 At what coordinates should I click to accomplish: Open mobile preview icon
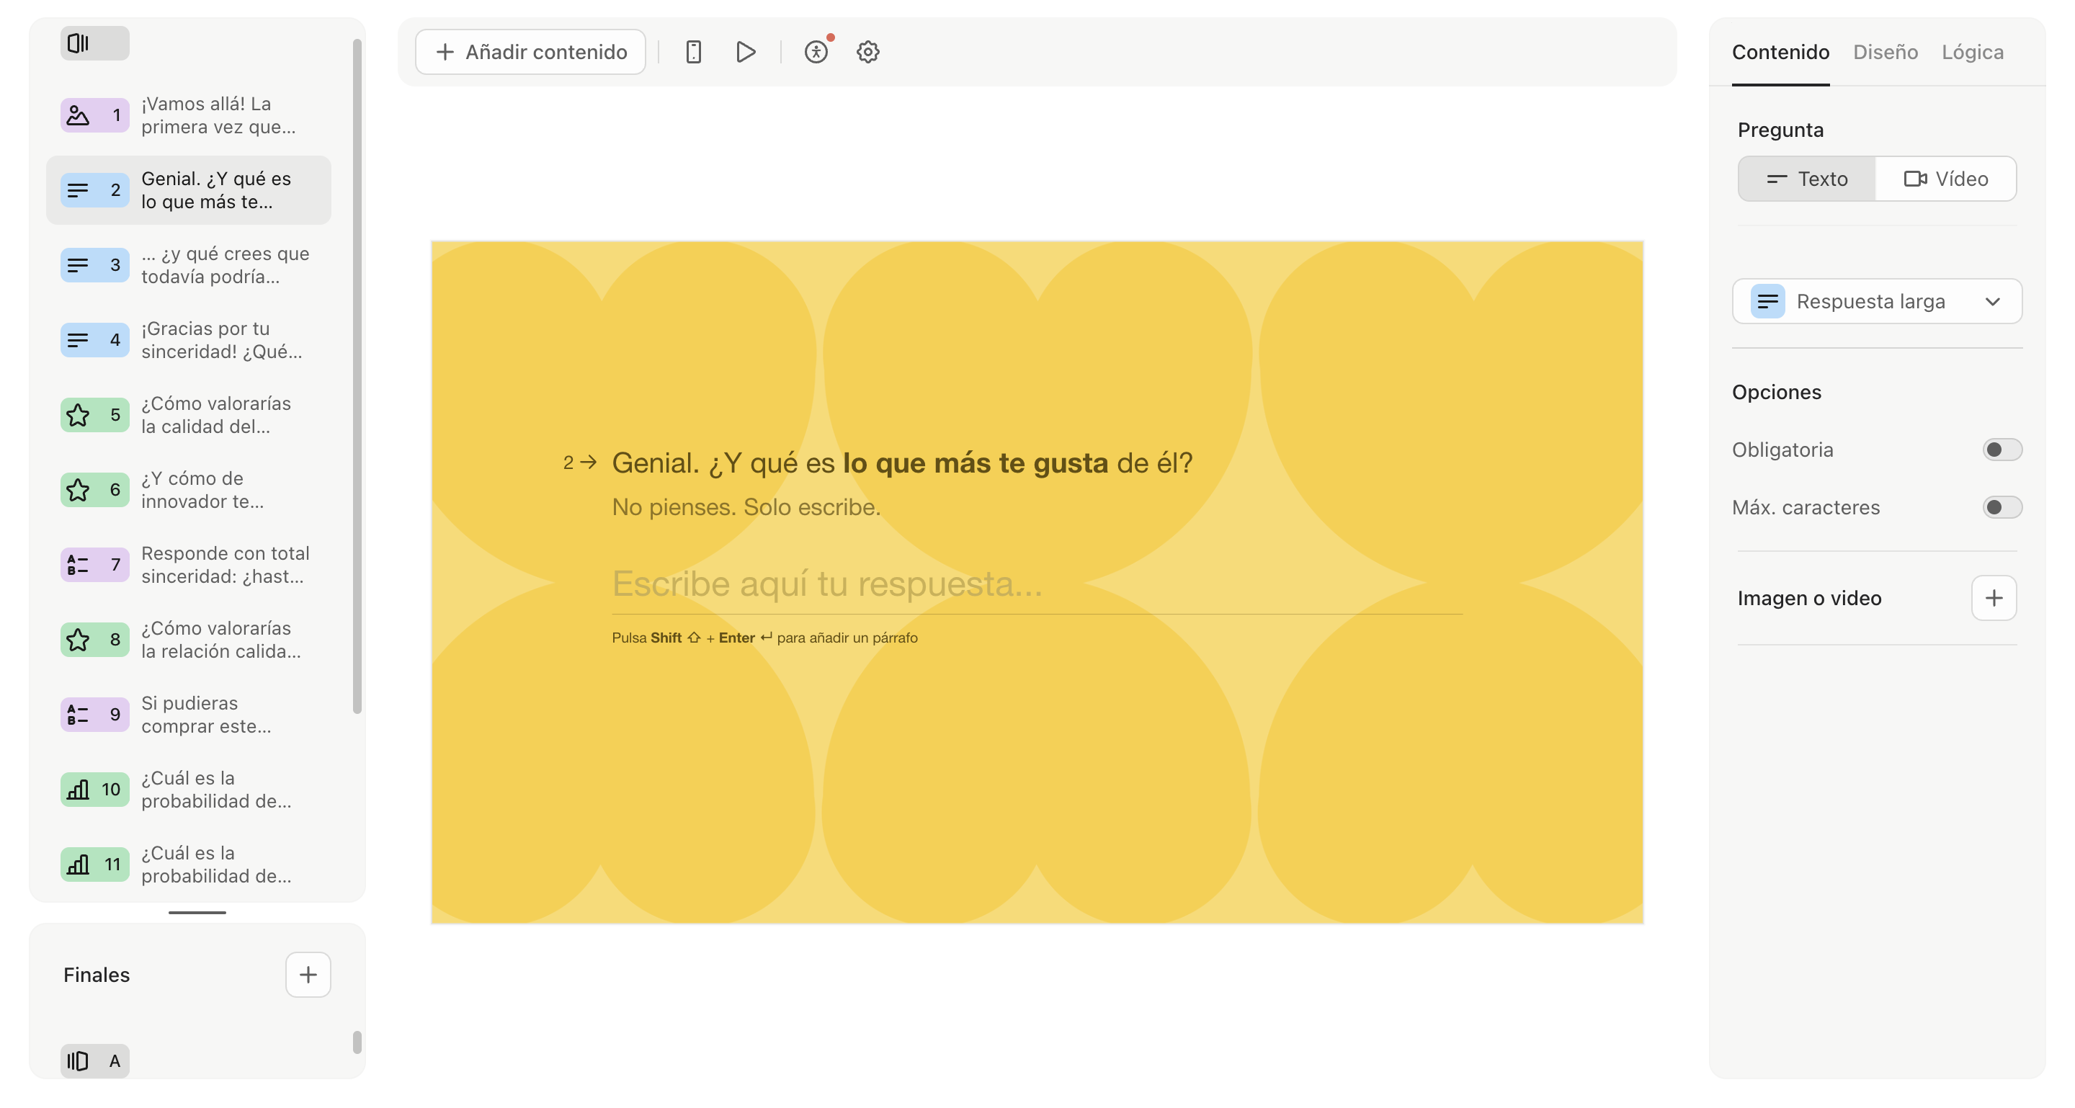tap(694, 52)
